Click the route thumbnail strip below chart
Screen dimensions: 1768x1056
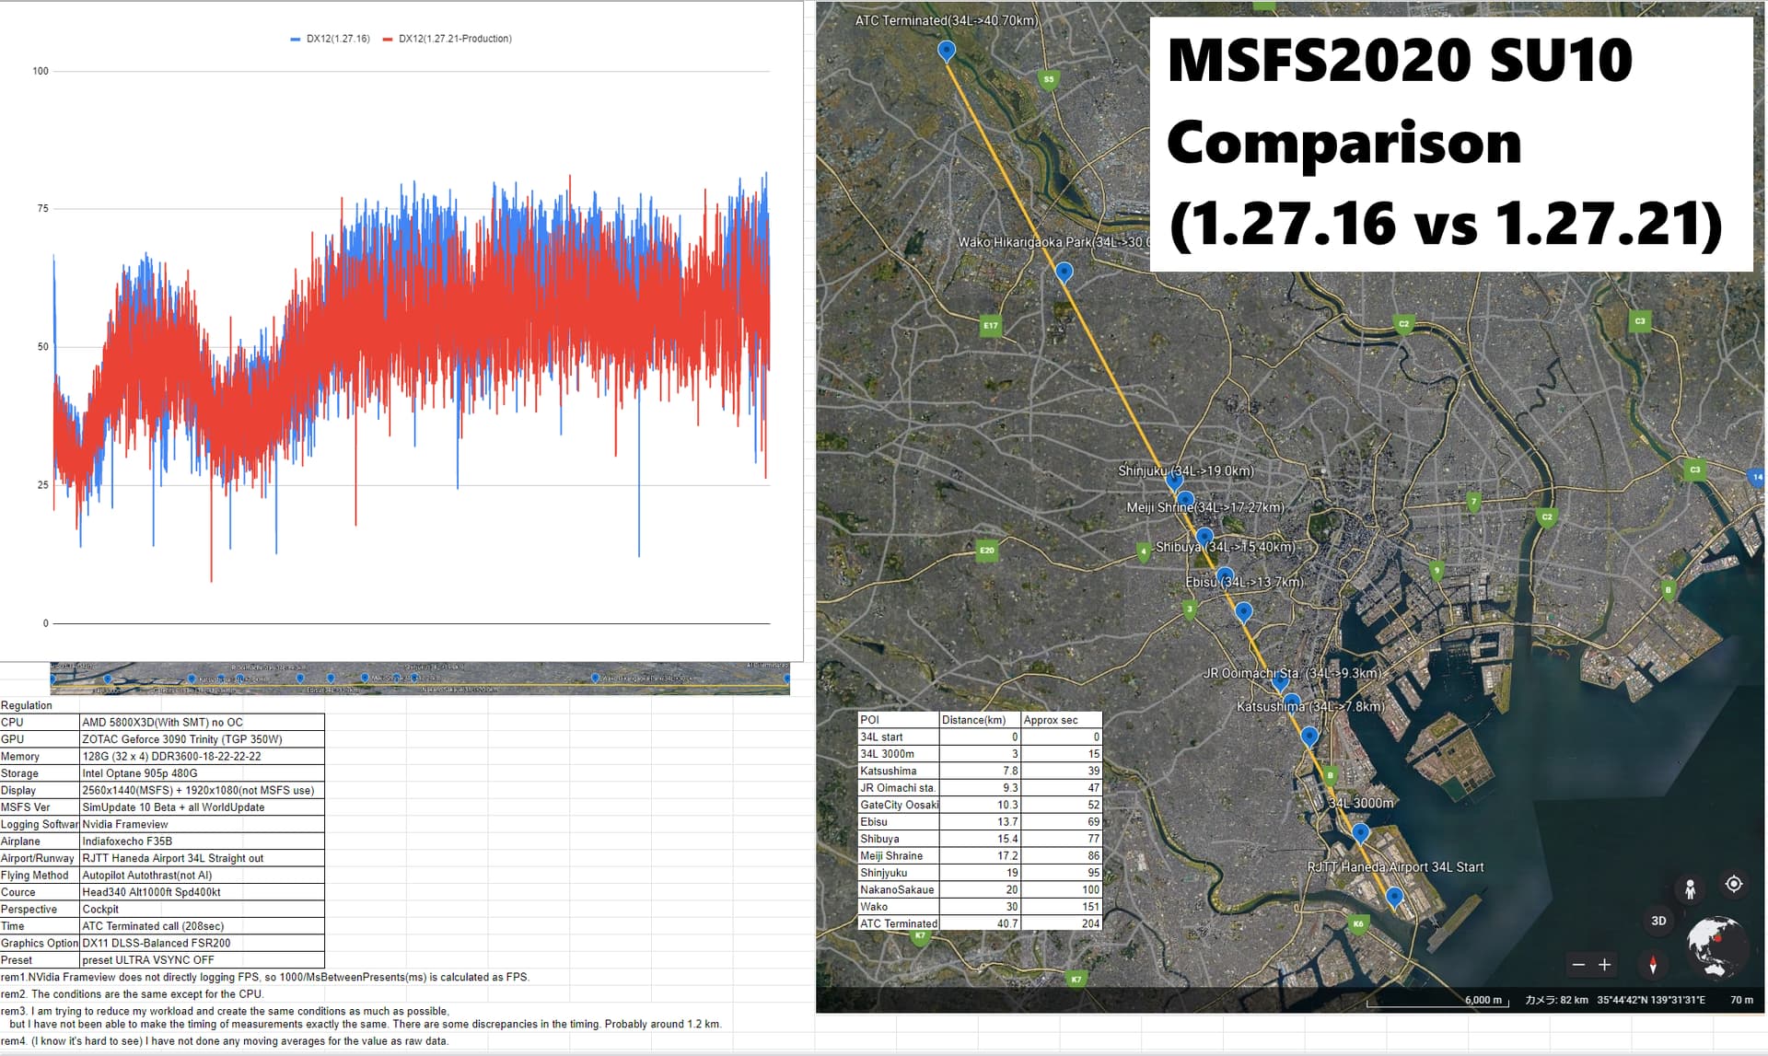pos(420,678)
